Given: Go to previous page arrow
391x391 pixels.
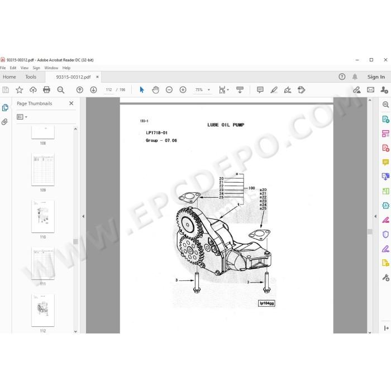Looking at the screenshot, I should pos(80,90).
